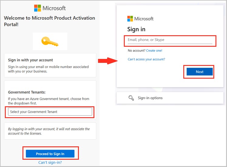Follow the Can't sign-in? link
Screen dimensions: 227x167
[x=50, y=162]
